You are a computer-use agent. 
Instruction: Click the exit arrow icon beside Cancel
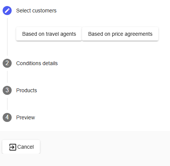(x=13, y=147)
